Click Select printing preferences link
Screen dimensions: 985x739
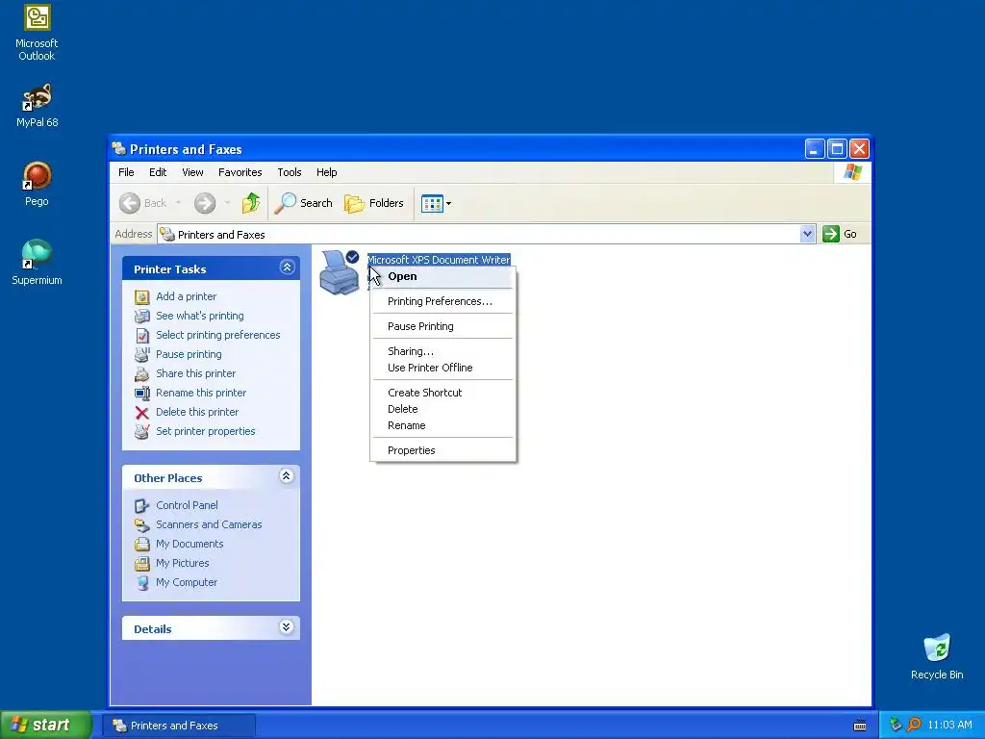[x=218, y=335]
